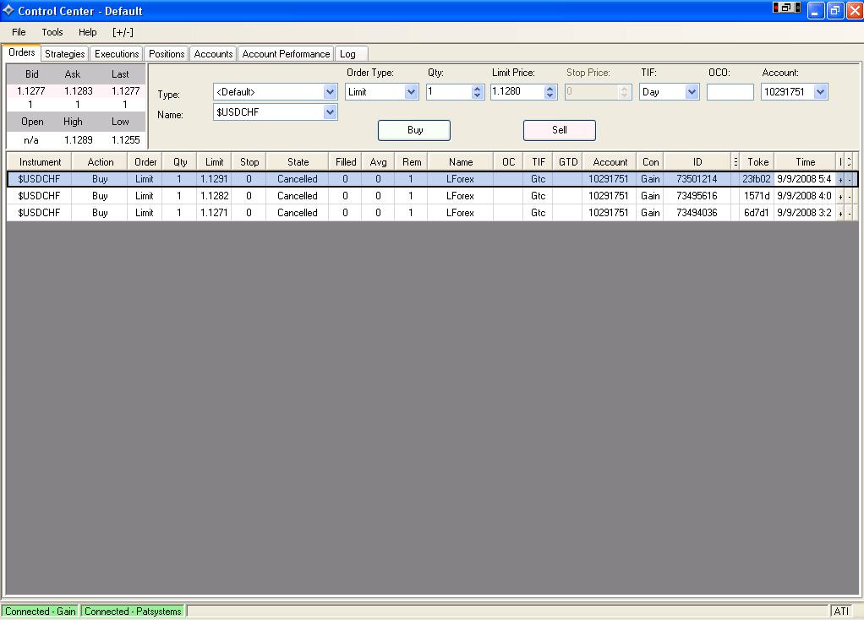Open the TIF Day dropdown
The width and height of the screenshot is (864, 620).
(x=692, y=92)
